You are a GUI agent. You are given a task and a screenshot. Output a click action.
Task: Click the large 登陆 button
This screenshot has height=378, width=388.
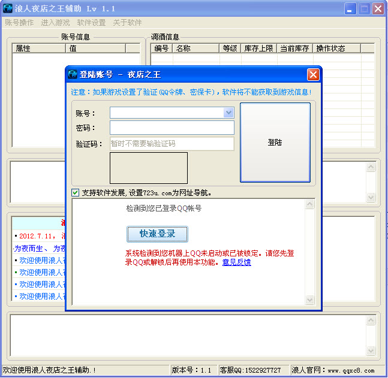coord(275,143)
